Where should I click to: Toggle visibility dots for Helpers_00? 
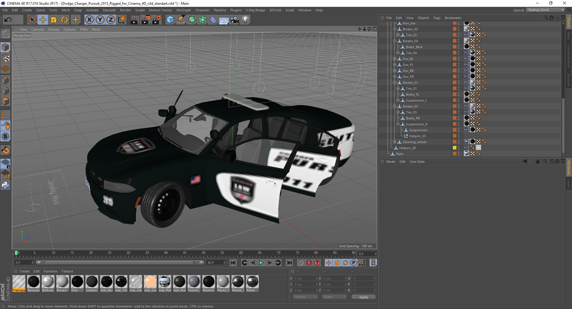point(459,148)
